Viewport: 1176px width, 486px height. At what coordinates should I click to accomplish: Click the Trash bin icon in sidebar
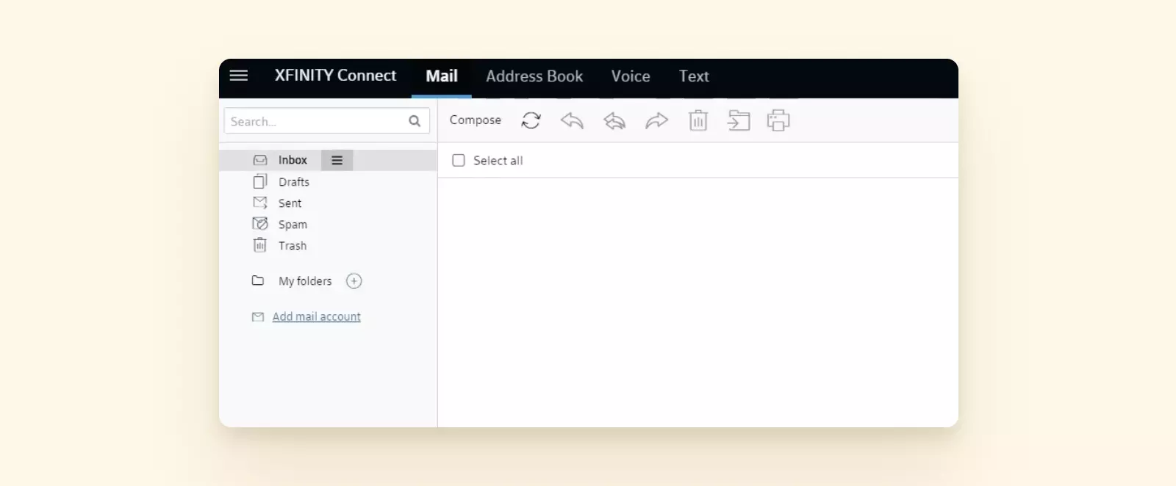coord(260,245)
